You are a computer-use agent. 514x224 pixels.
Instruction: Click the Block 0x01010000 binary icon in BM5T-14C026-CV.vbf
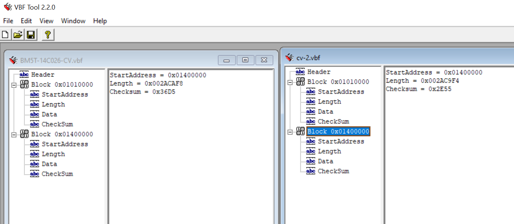click(24, 85)
